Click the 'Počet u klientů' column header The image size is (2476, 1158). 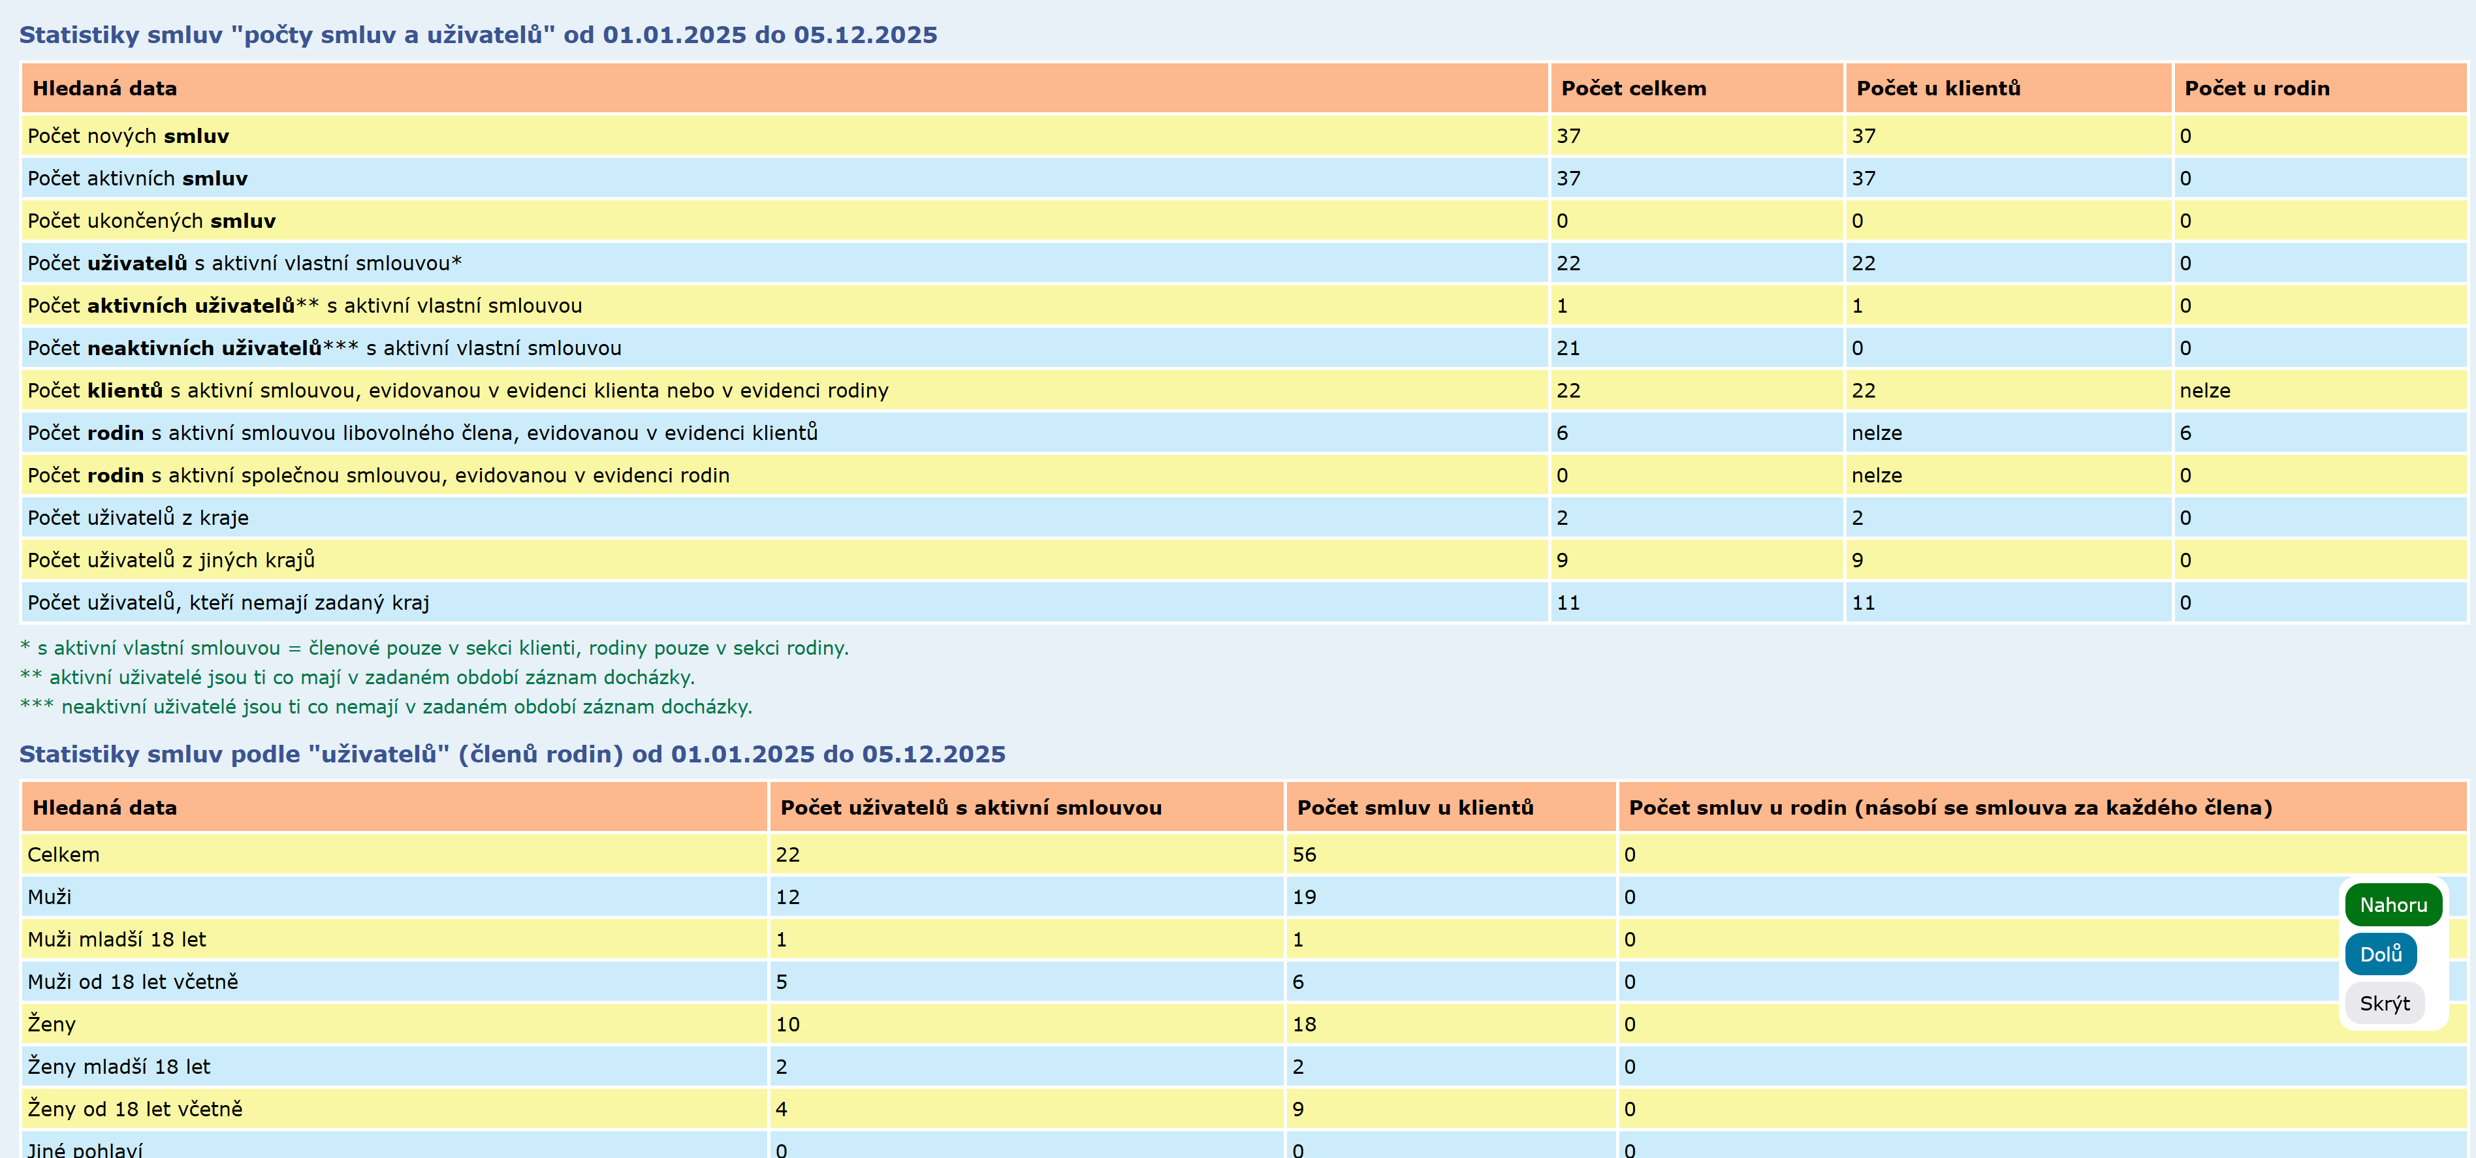1938,88
